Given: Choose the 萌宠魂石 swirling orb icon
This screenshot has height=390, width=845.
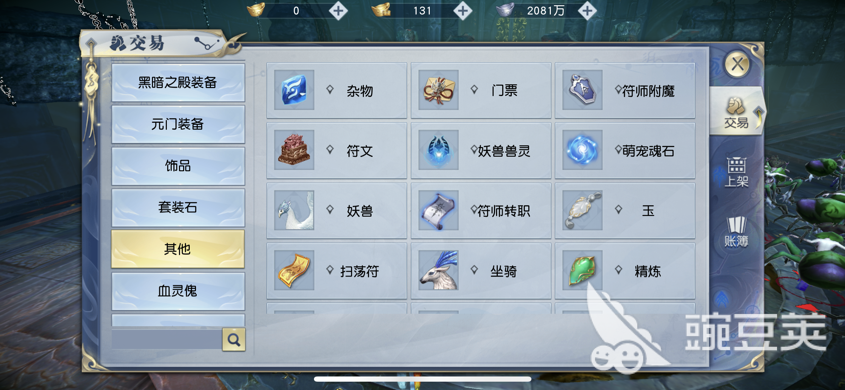Looking at the screenshot, I should point(582,150).
